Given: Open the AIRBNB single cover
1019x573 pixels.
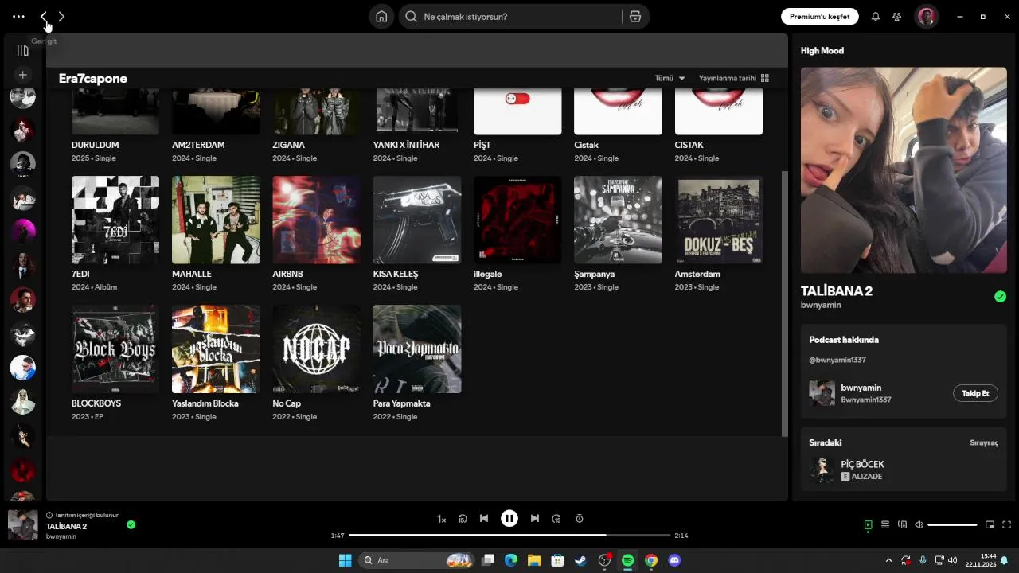Looking at the screenshot, I should point(316,220).
